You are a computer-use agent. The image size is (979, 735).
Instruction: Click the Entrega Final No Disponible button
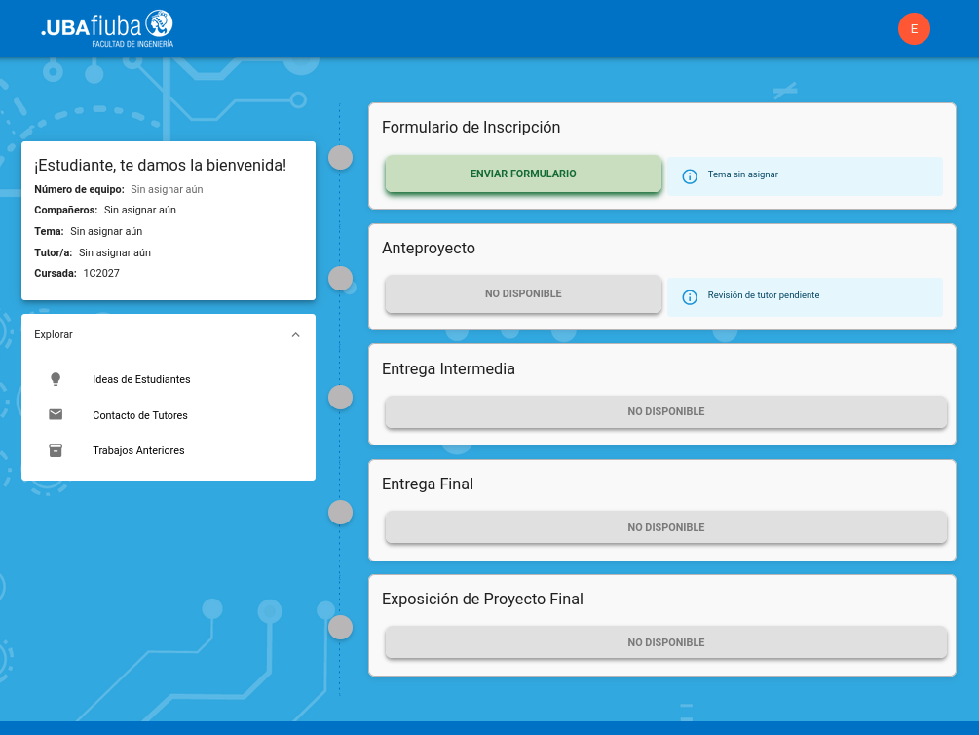(665, 527)
